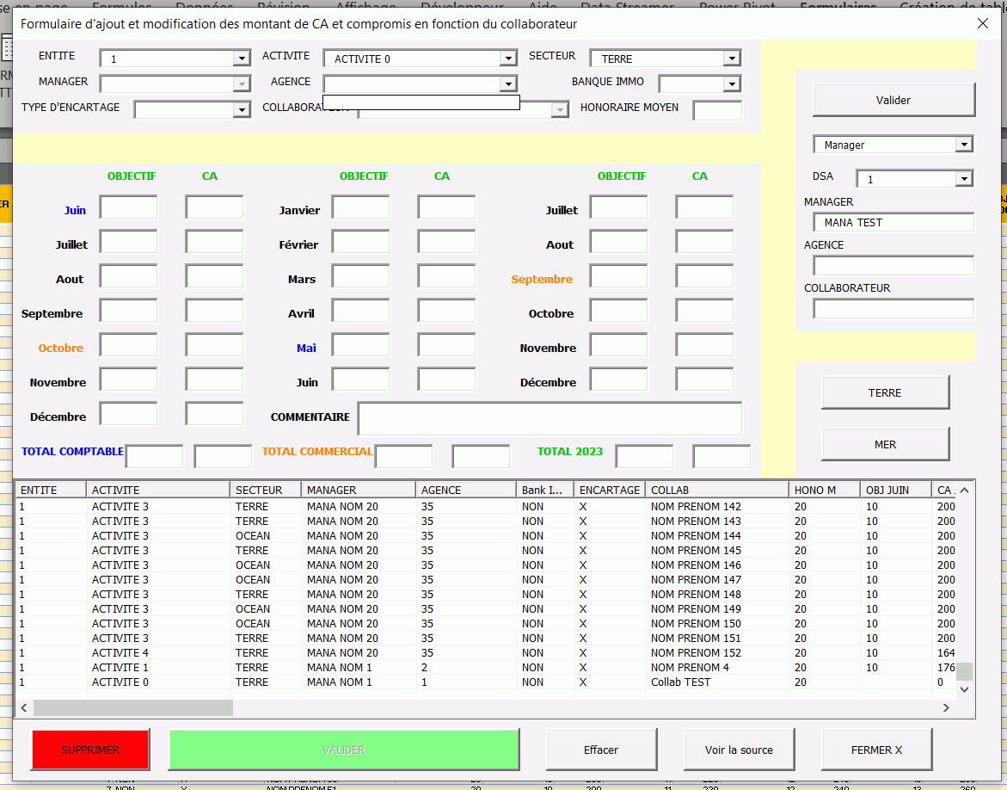
Task: Expand the ACTIVITE combo box
Action: (508, 59)
